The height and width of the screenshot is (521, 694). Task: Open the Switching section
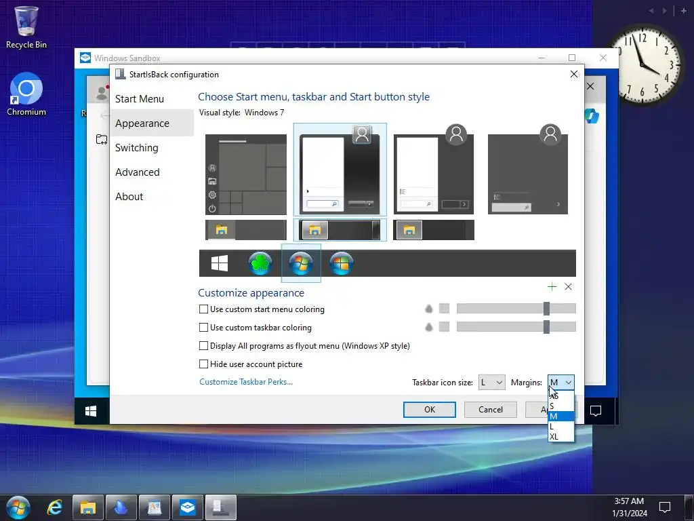coord(151,147)
